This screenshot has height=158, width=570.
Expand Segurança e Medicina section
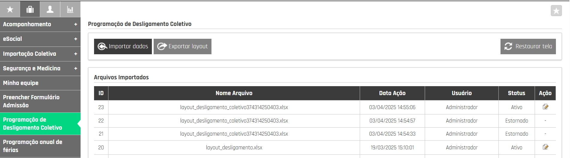coord(40,68)
